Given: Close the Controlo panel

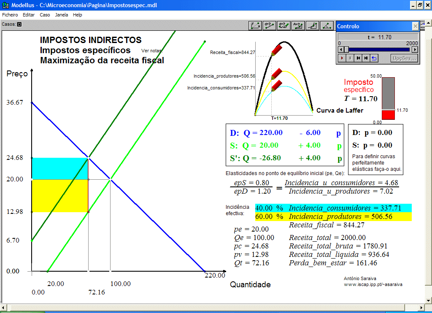Looking at the screenshot, I should point(415,26).
